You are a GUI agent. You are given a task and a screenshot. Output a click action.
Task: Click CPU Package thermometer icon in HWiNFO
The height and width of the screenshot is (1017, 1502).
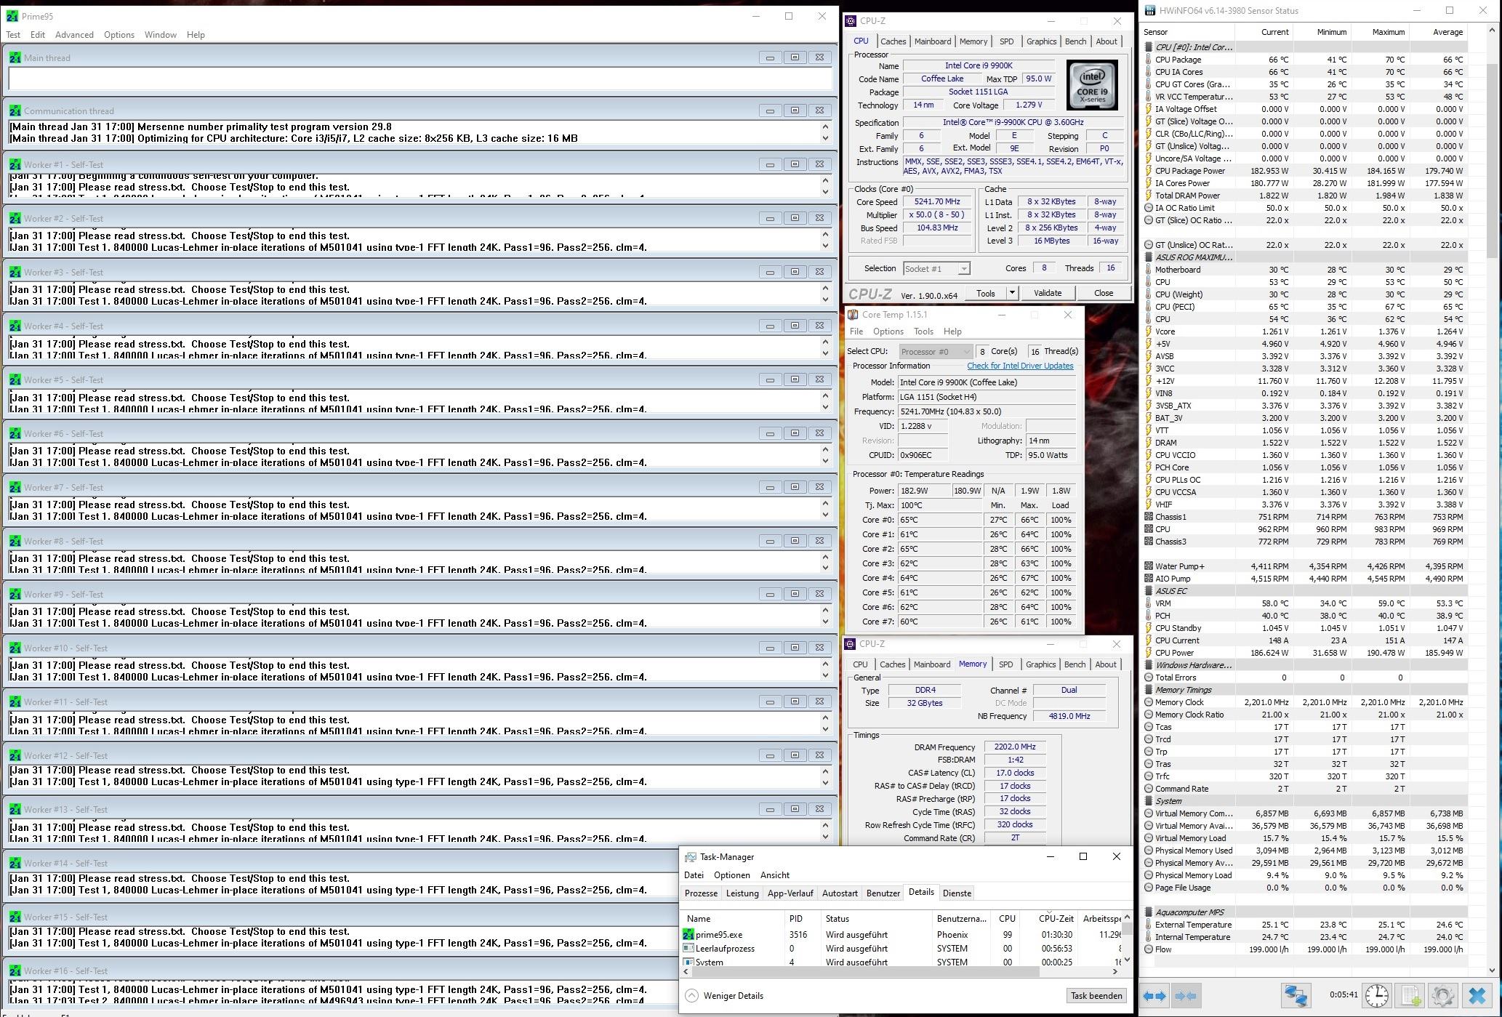1149,60
